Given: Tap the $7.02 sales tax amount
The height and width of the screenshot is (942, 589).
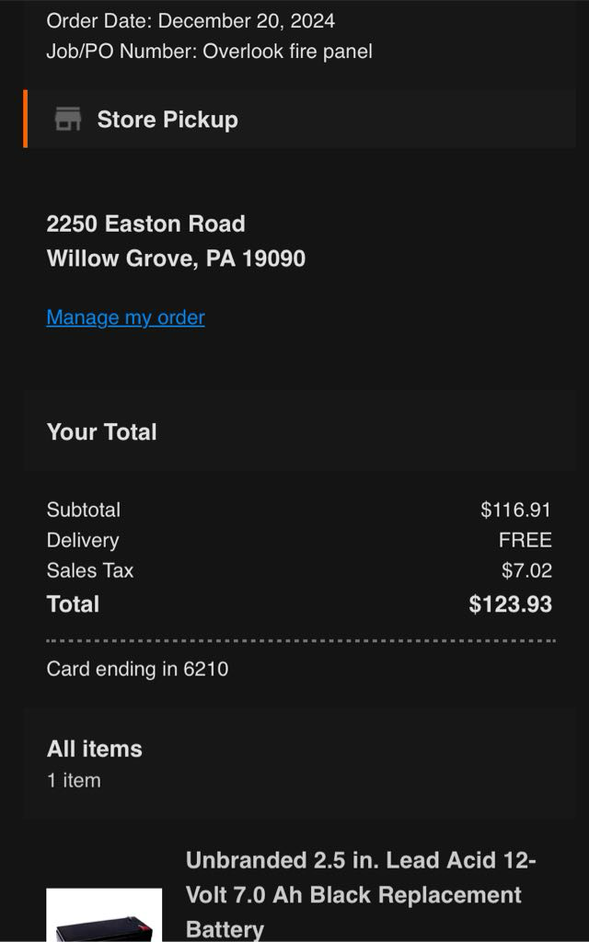Looking at the screenshot, I should click(526, 570).
